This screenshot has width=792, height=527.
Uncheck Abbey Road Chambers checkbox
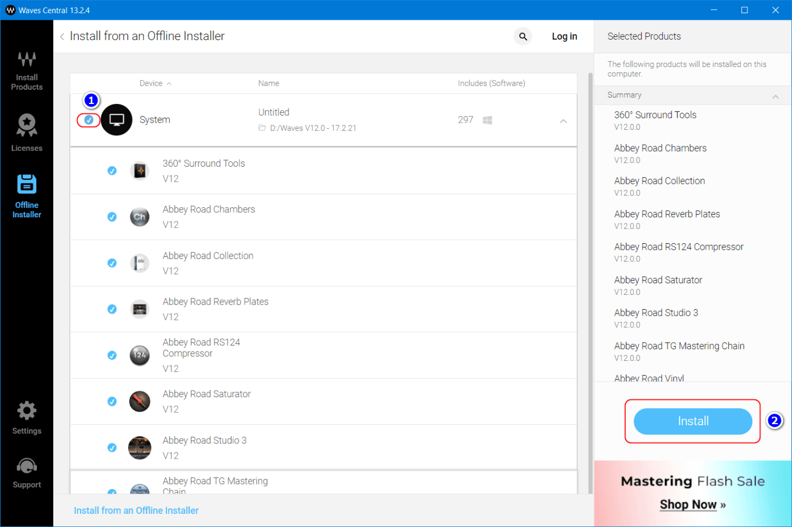[x=112, y=217]
